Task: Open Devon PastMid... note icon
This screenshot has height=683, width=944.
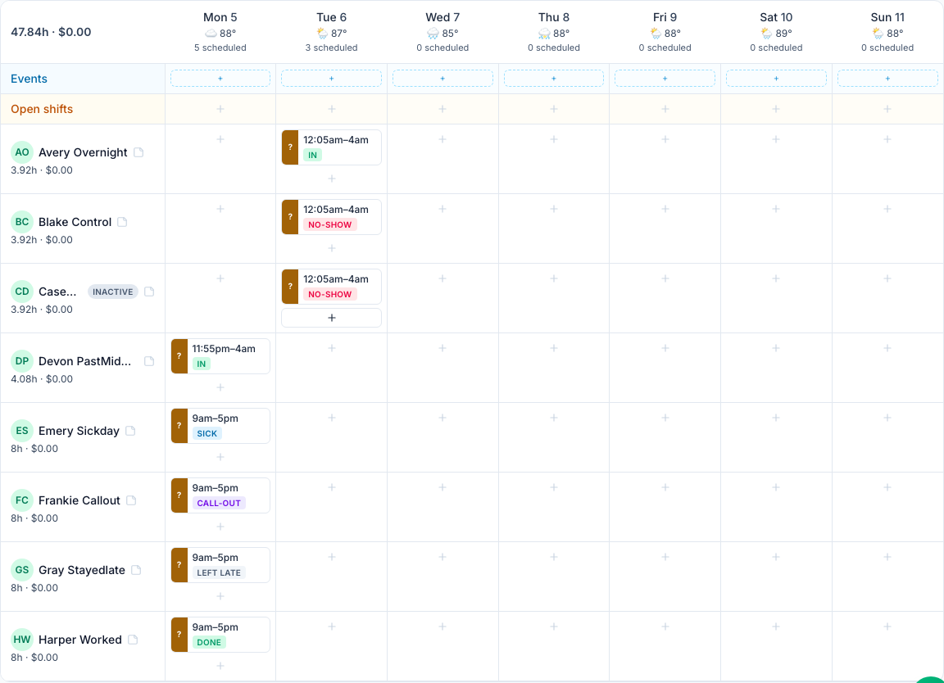Action: [149, 361]
